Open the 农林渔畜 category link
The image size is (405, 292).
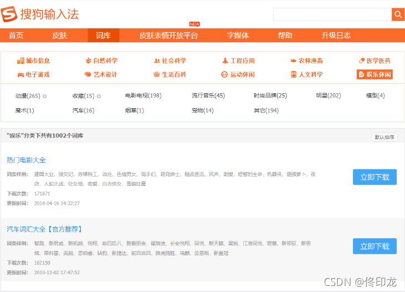pos(311,61)
